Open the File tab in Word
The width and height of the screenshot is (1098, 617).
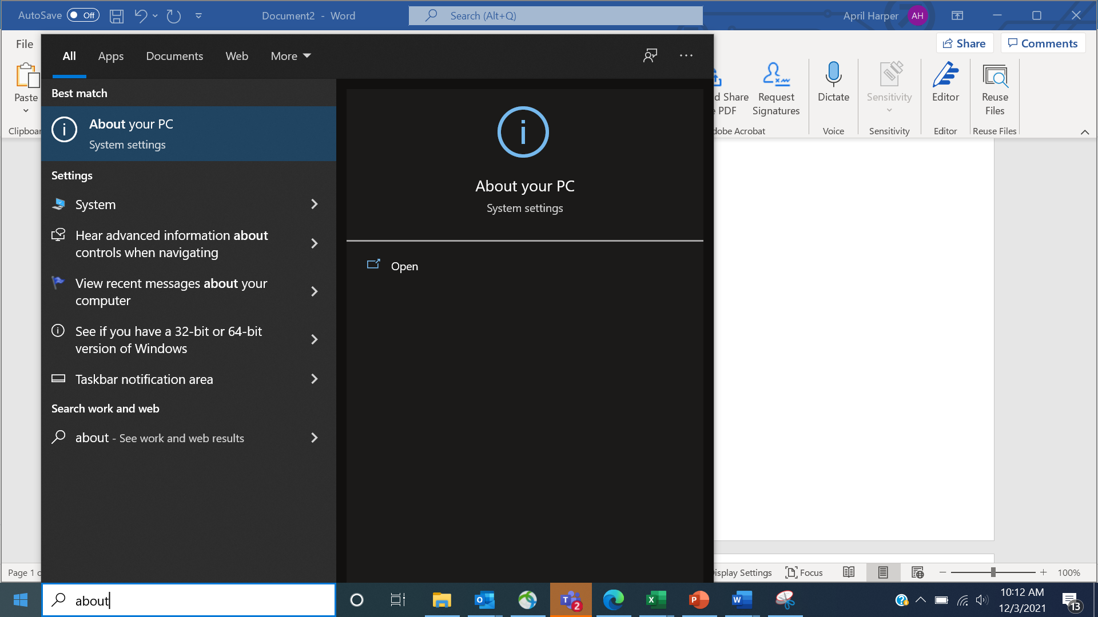coord(25,44)
